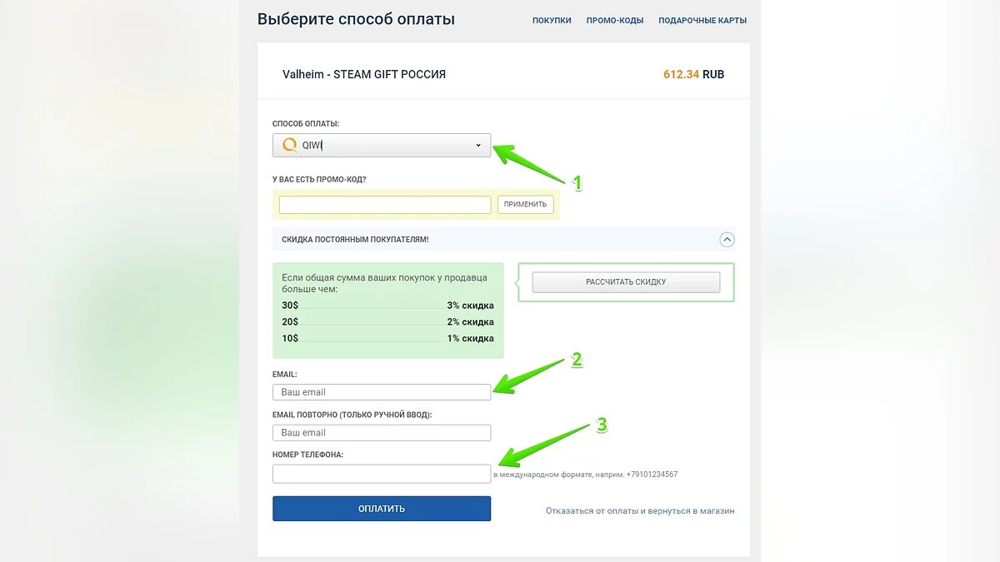1000x562 pixels.
Task: Click the green number 3 annotation
Action: (x=602, y=425)
